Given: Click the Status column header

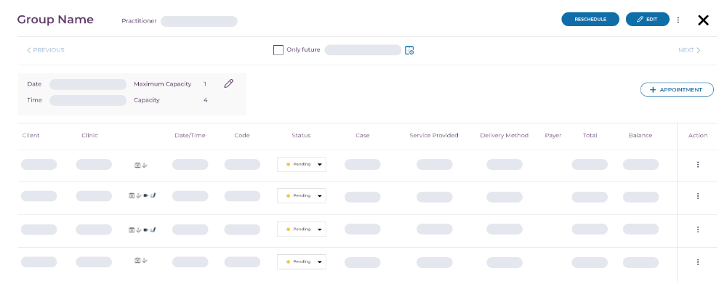Looking at the screenshot, I should coord(302,135).
